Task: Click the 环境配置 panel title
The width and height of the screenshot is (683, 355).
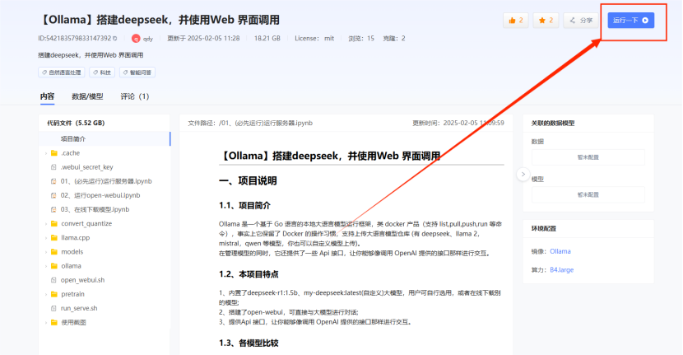Action: pyautogui.click(x=544, y=228)
